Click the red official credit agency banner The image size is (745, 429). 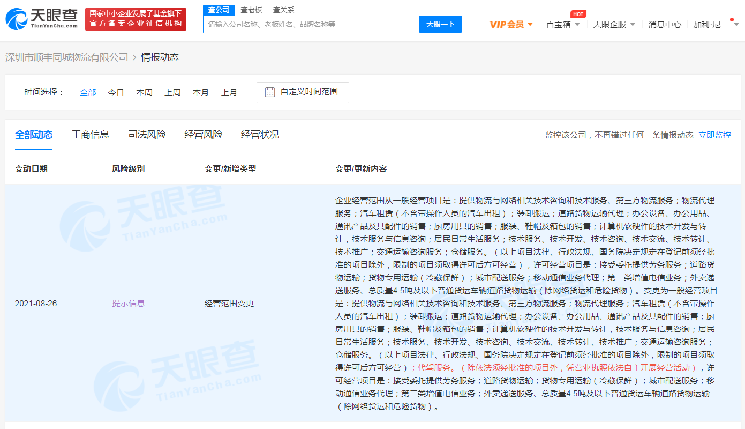(x=136, y=19)
